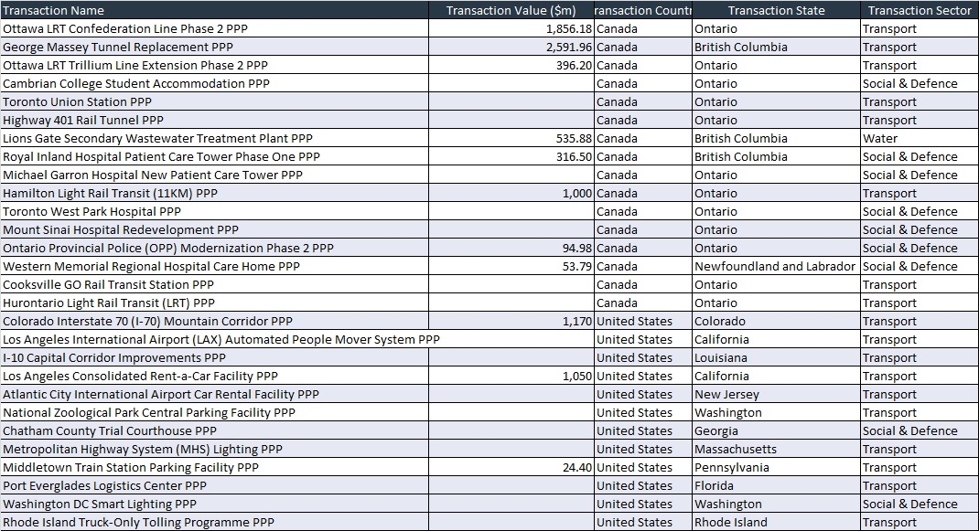Select Metropolitan Highway System (MHS) Lighting PPP cell
The height and width of the screenshot is (531, 979).
(x=214, y=450)
